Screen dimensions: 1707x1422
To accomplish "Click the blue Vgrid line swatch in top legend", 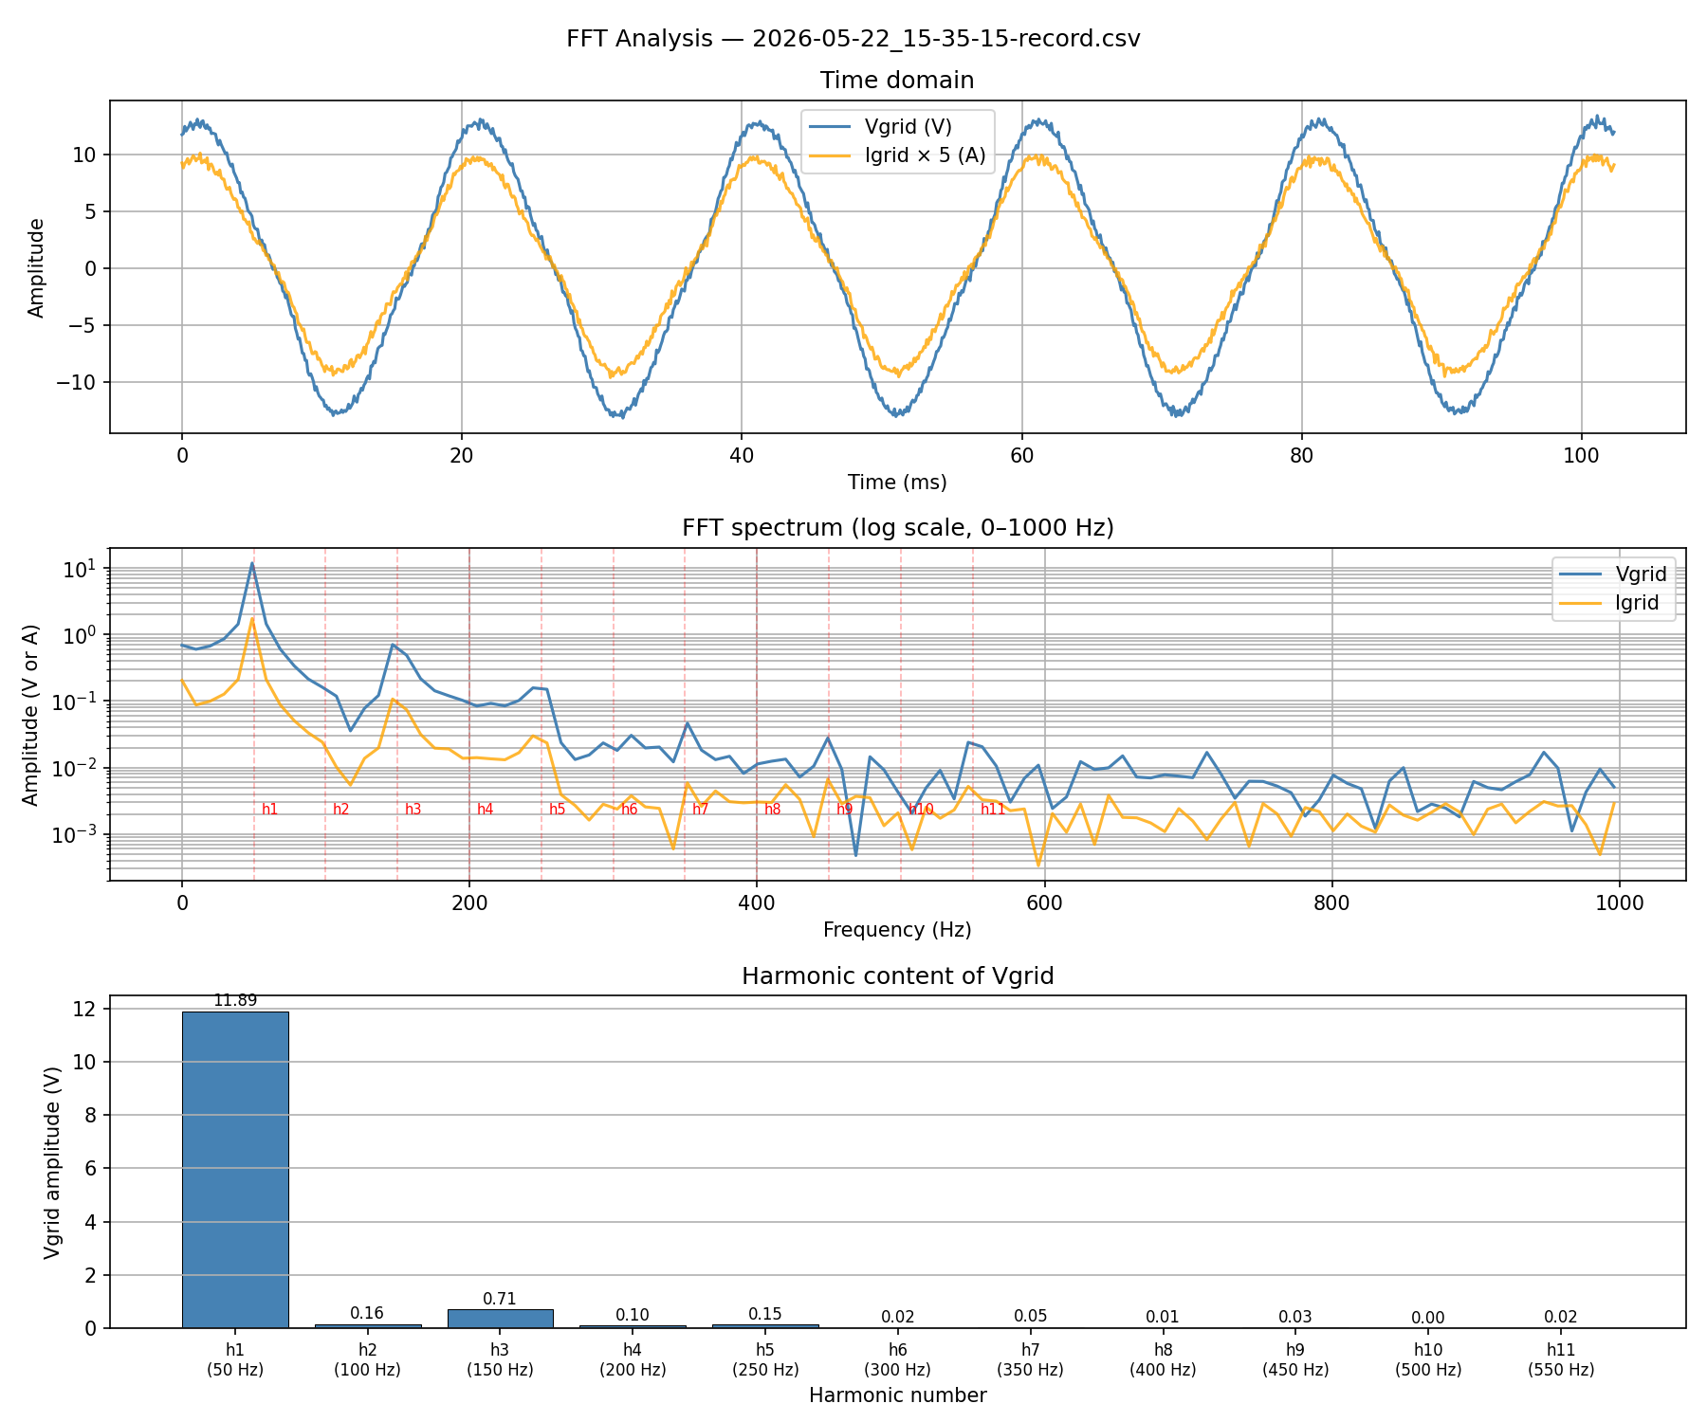I will coord(831,127).
